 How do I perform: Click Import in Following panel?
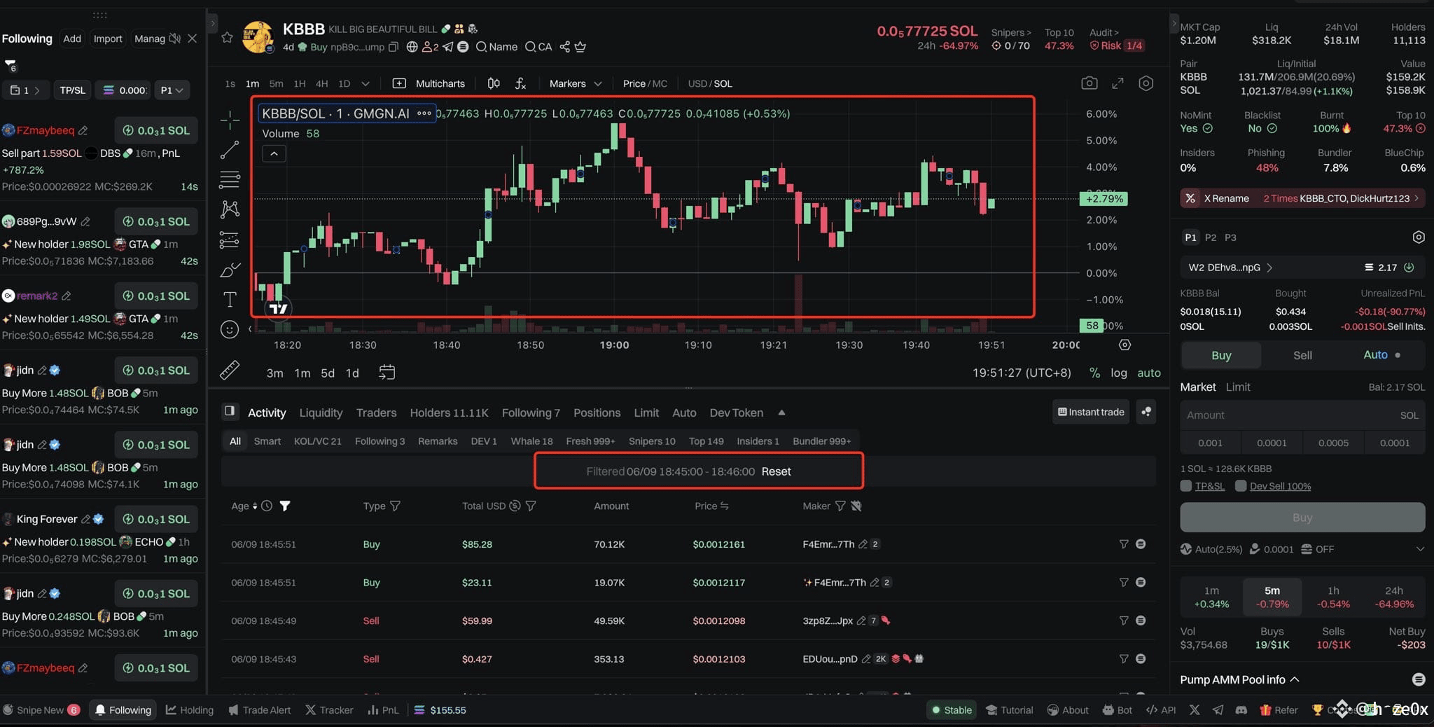[x=108, y=39]
